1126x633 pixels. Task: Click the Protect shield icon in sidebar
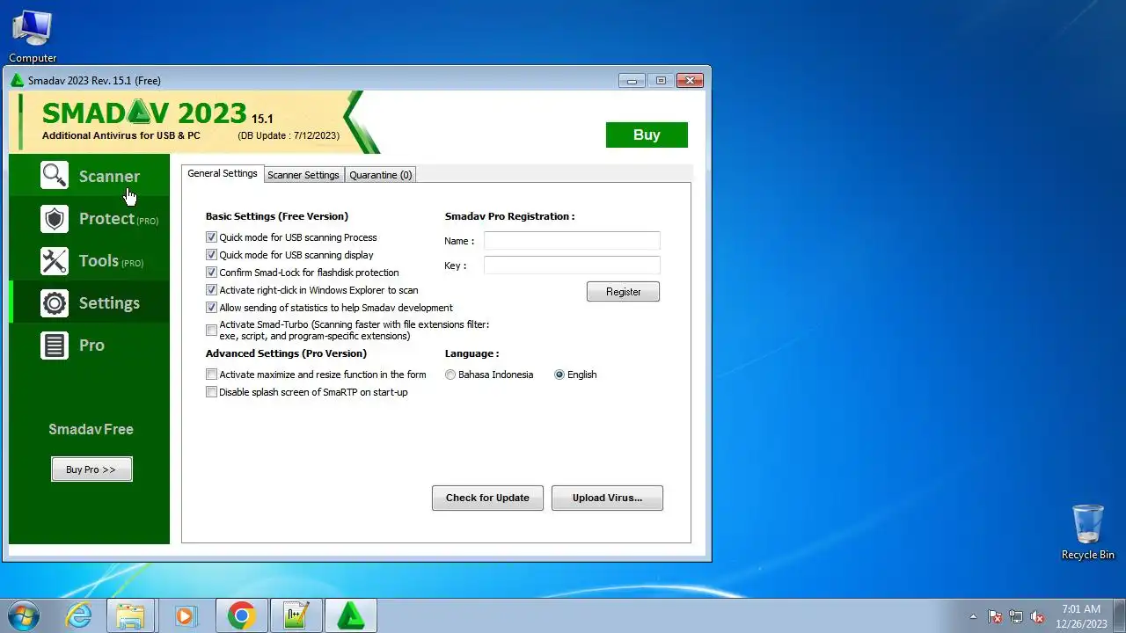tap(55, 218)
